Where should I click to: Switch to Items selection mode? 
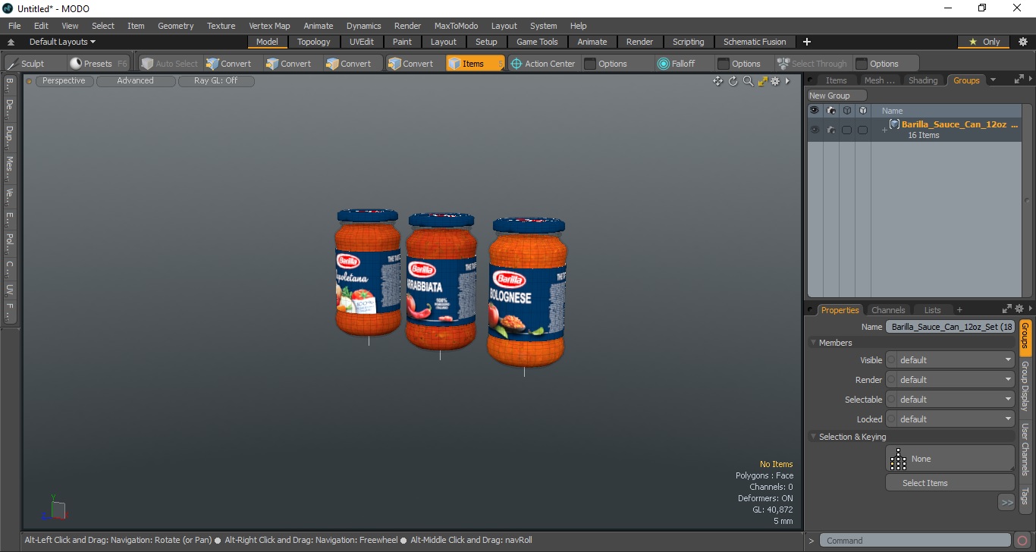pos(474,64)
